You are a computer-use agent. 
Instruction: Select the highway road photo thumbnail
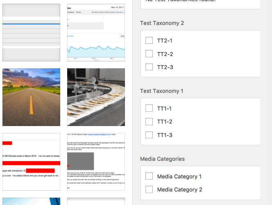click(x=32, y=97)
